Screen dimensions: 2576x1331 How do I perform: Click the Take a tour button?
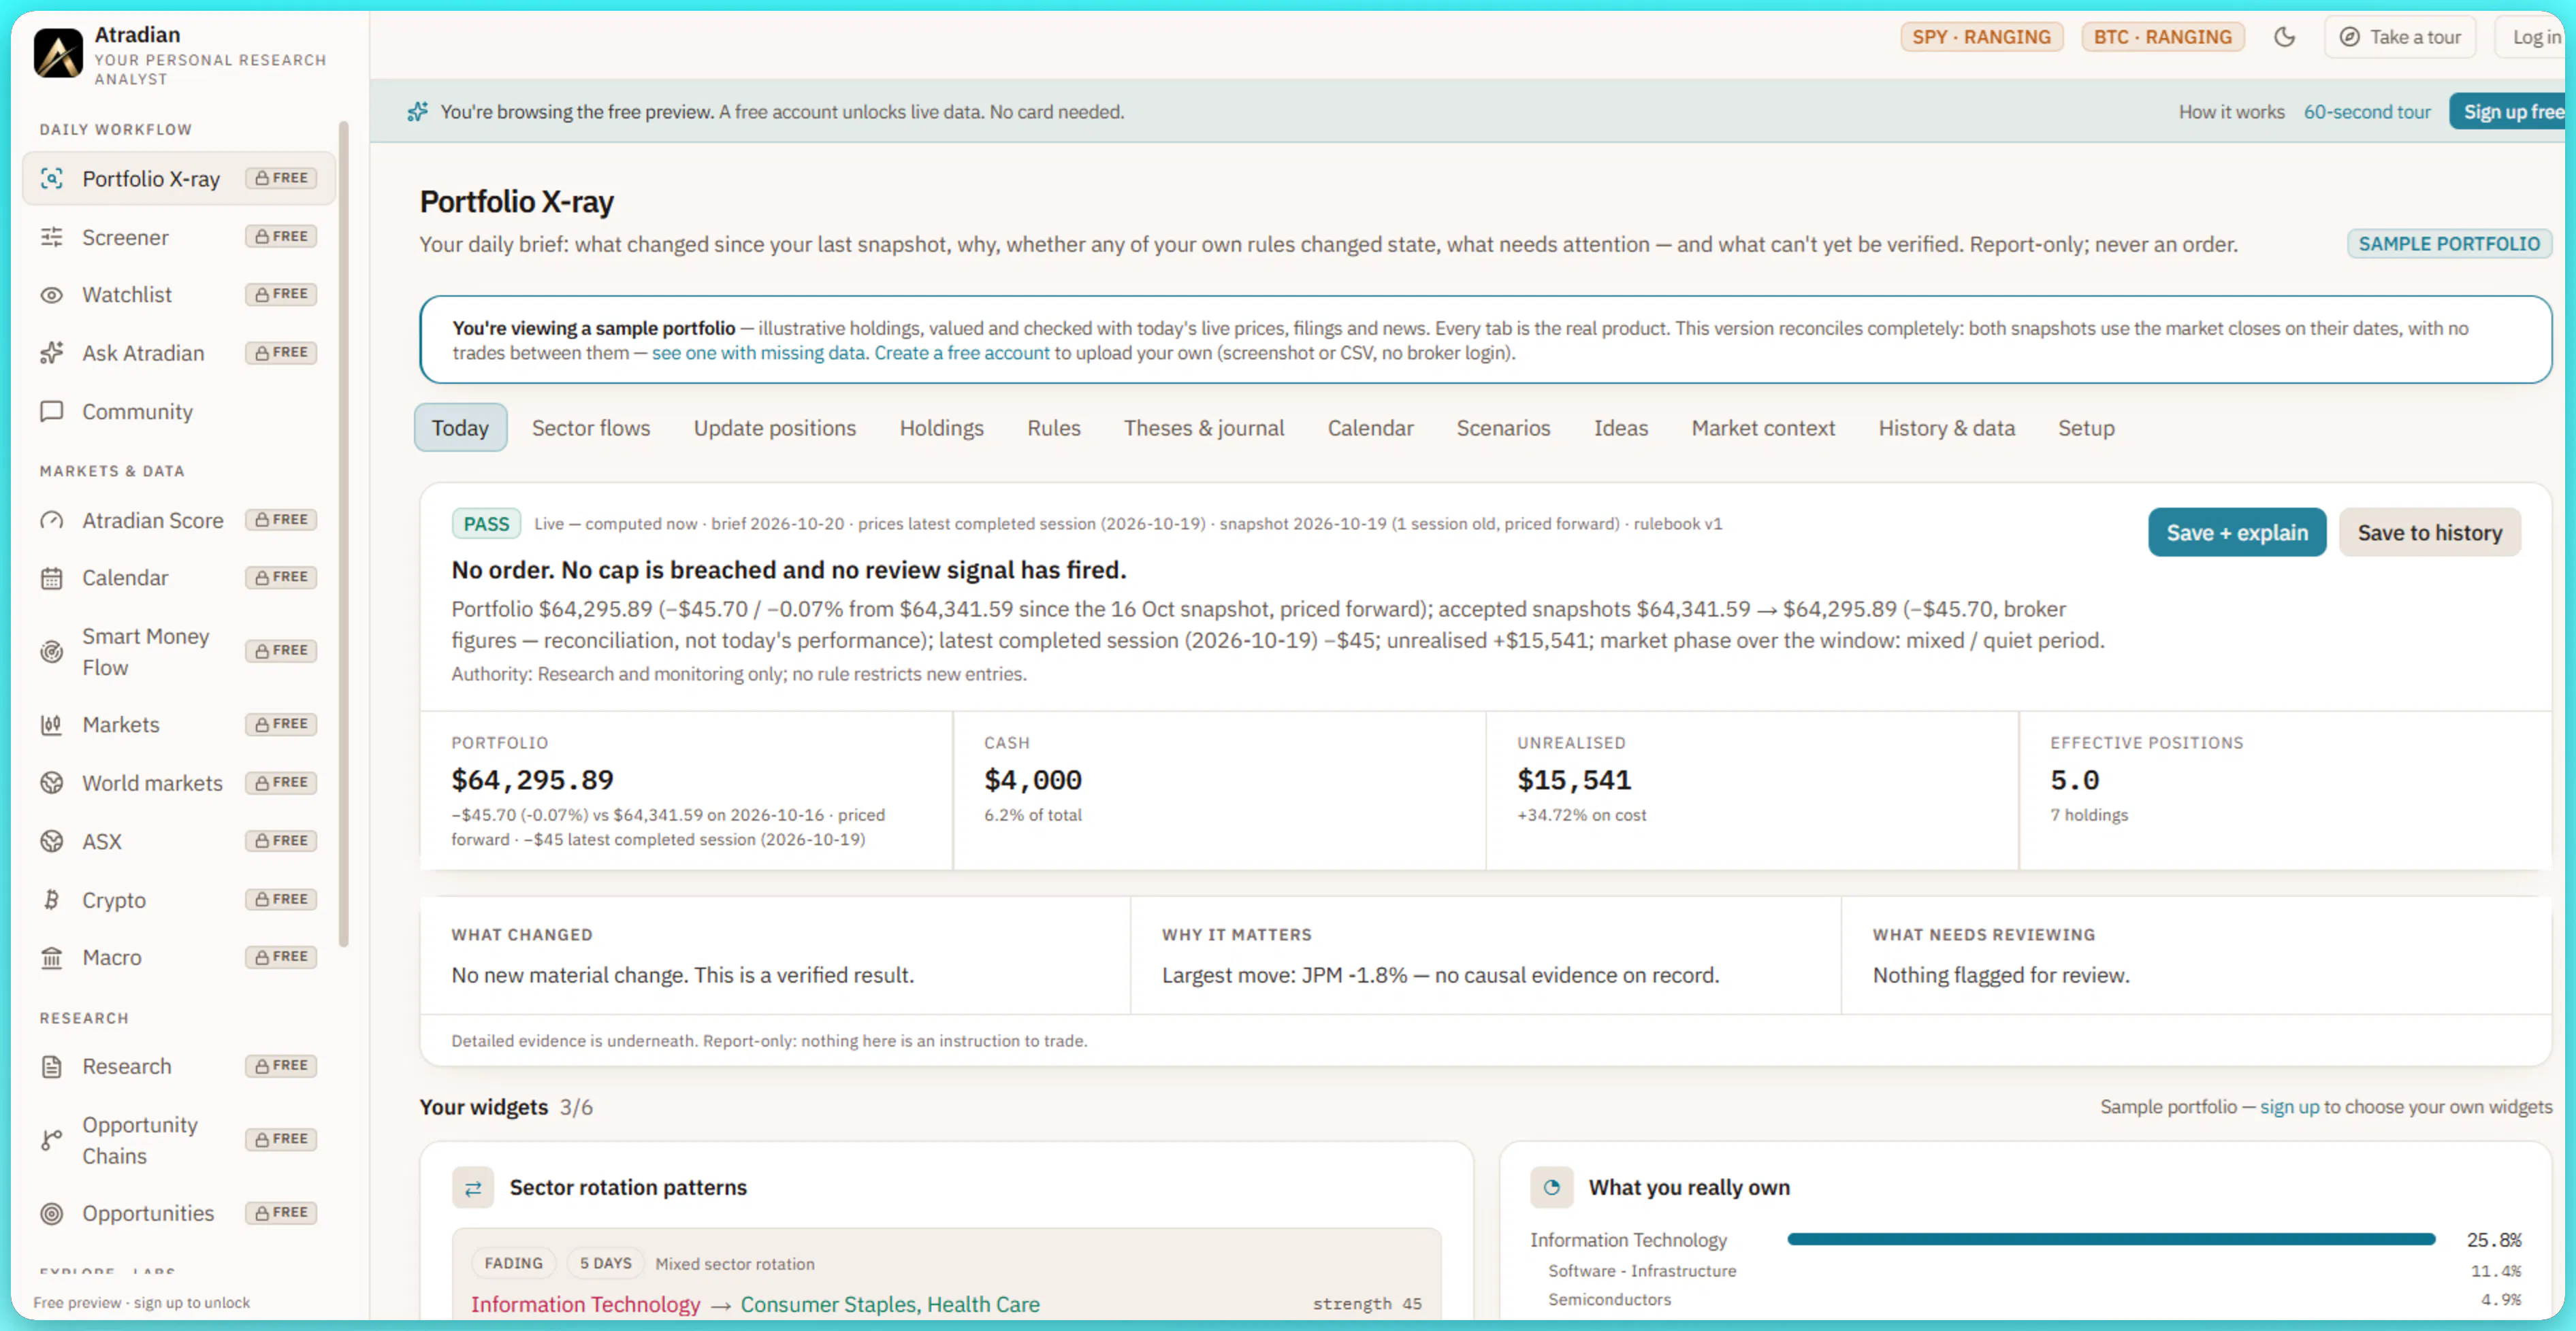pyautogui.click(x=2400, y=37)
